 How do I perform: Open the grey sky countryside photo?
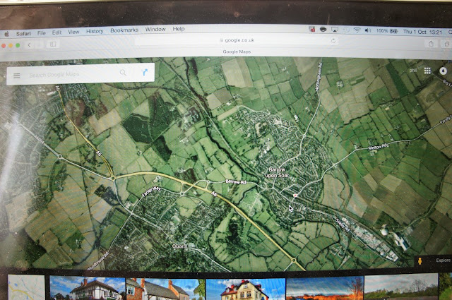401,287
